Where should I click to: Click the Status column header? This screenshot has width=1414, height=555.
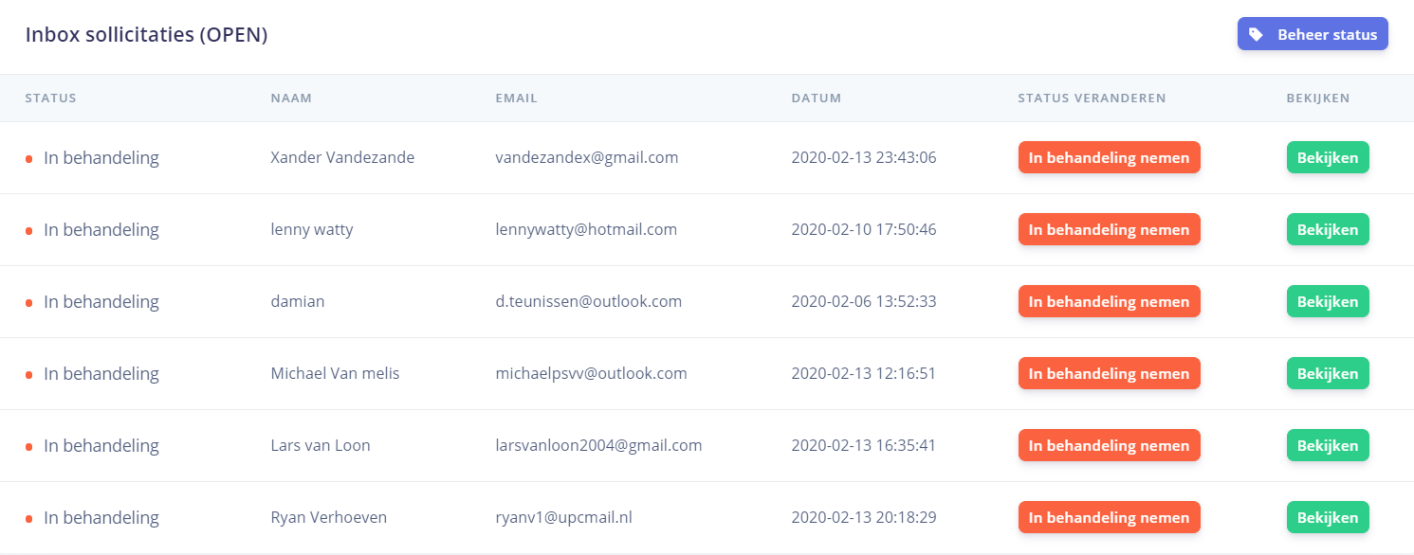(50, 98)
